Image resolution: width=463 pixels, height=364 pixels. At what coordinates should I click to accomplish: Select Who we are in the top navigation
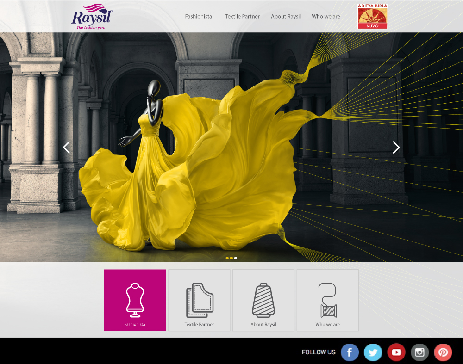[x=325, y=17]
